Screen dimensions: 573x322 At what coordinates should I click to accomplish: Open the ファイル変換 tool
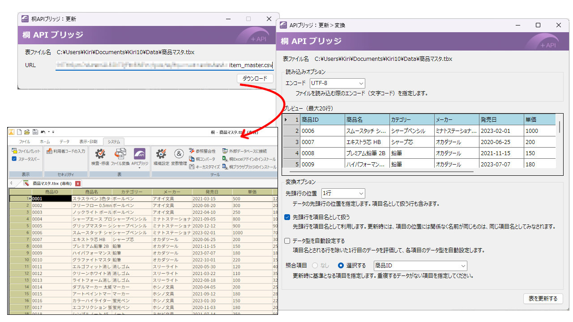pos(120,154)
